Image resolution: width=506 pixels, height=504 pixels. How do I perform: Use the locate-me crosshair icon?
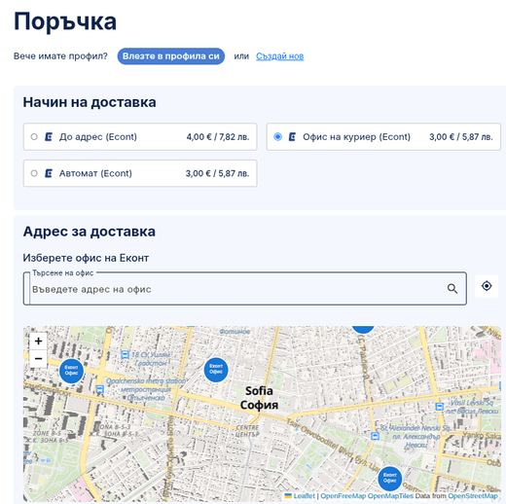tap(487, 286)
